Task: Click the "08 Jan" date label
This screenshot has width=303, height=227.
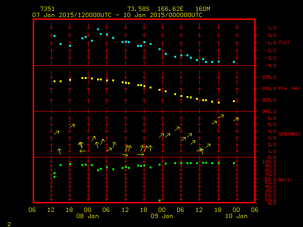Action: click(88, 216)
